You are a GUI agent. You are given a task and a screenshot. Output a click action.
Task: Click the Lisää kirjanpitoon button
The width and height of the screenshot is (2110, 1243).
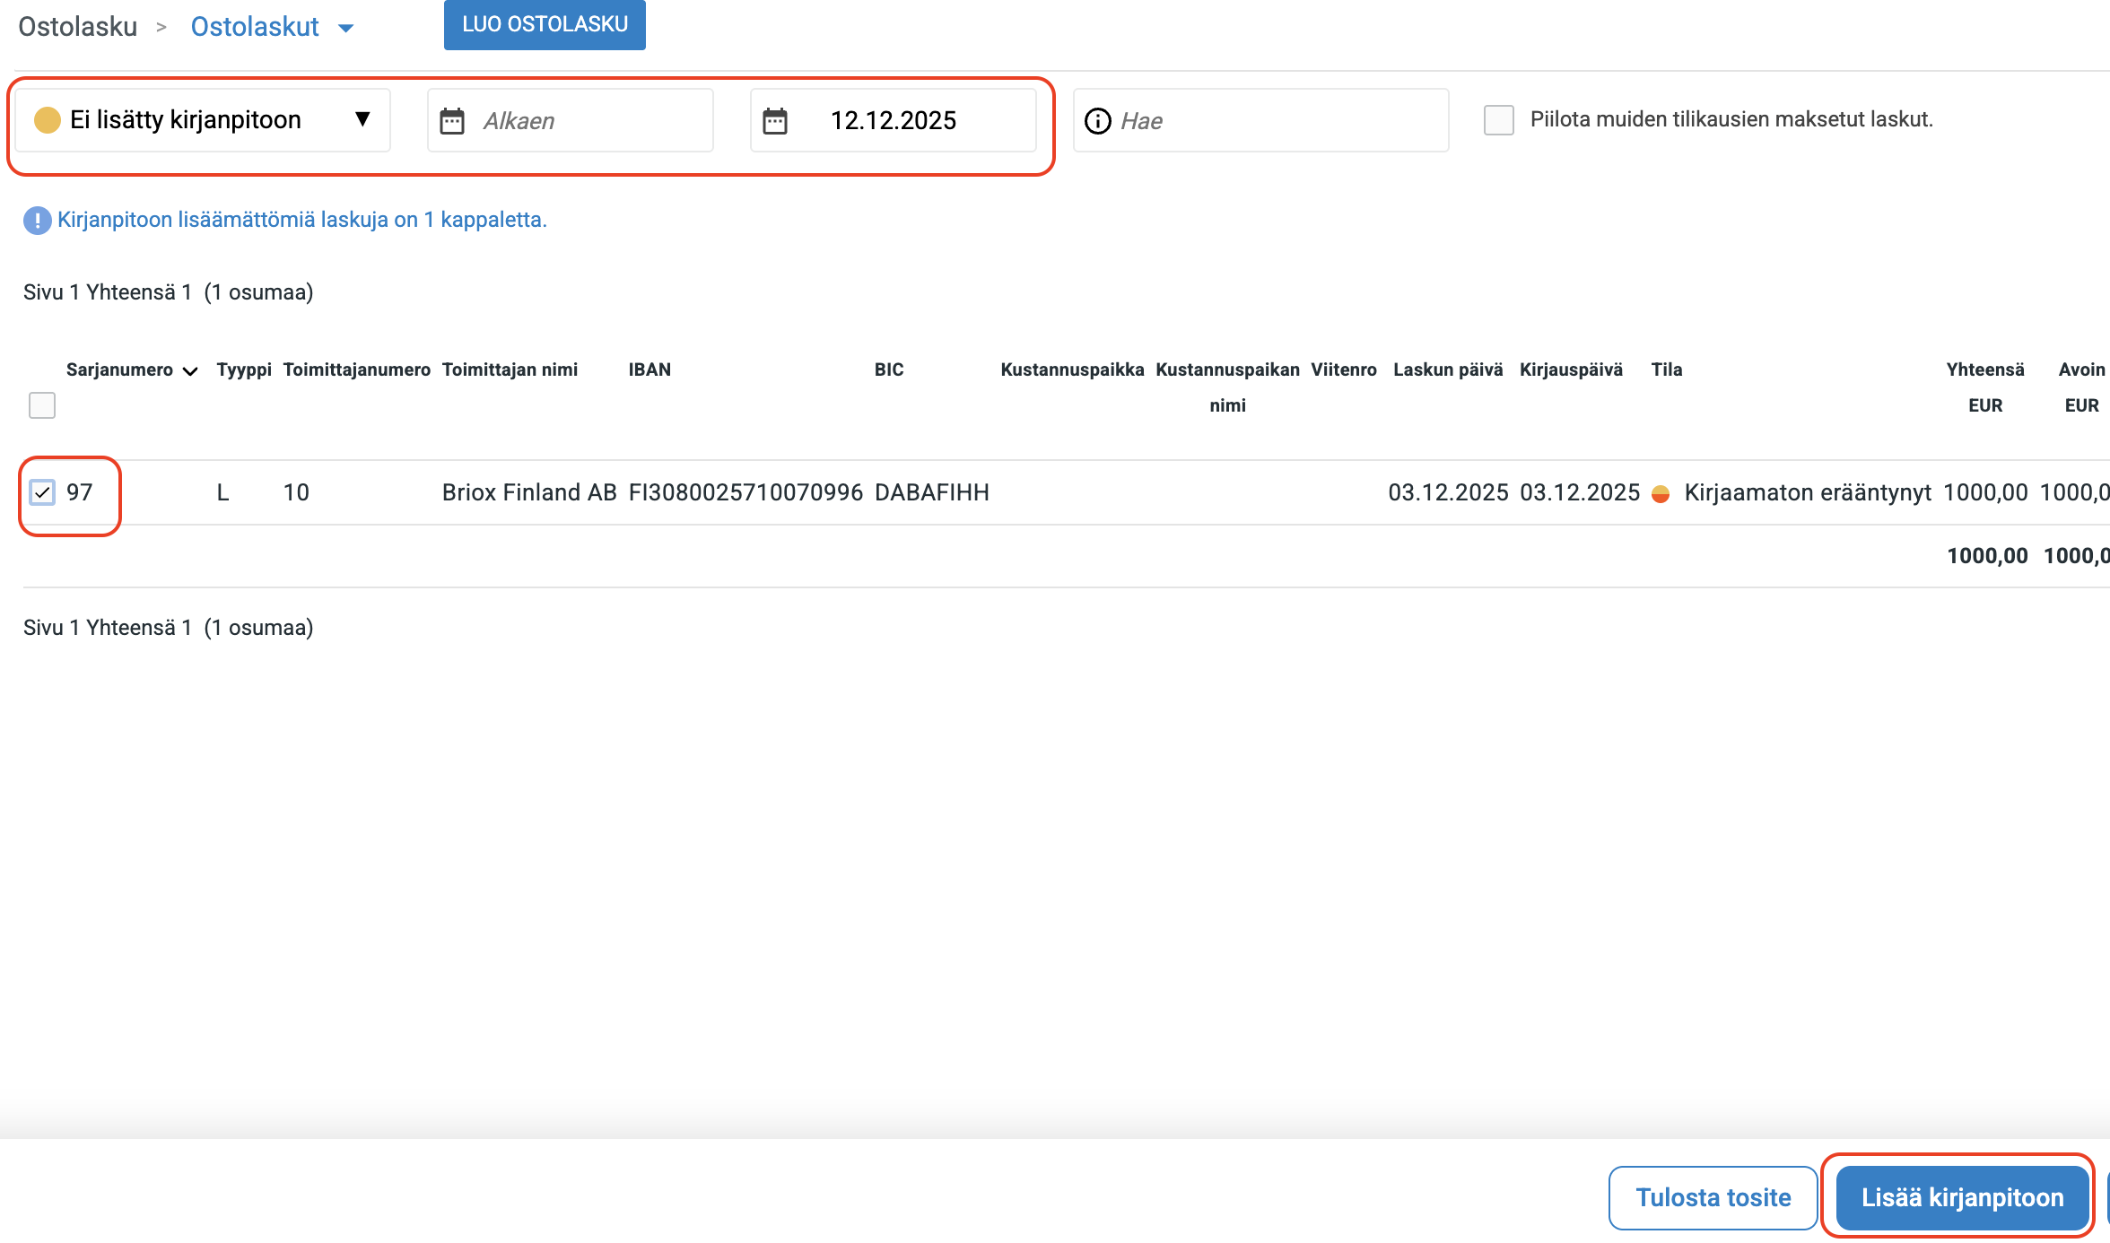[x=1962, y=1197]
